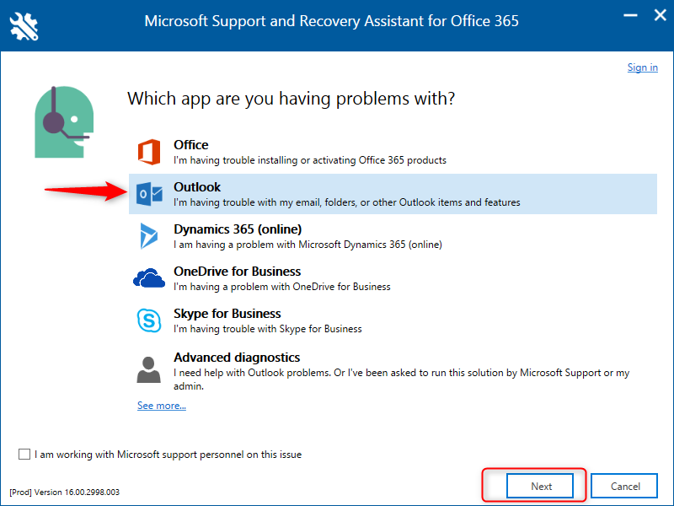Click the Dynamics 365 arrow icon
674x506 pixels.
pos(149,236)
